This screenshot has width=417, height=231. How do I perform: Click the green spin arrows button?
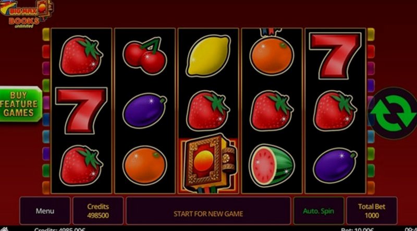click(x=393, y=113)
